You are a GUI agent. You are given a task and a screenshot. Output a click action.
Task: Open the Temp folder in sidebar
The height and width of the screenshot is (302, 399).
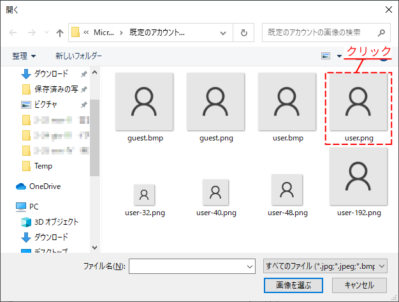[43, 166]
